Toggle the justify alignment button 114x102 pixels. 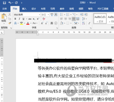[74, 19]
